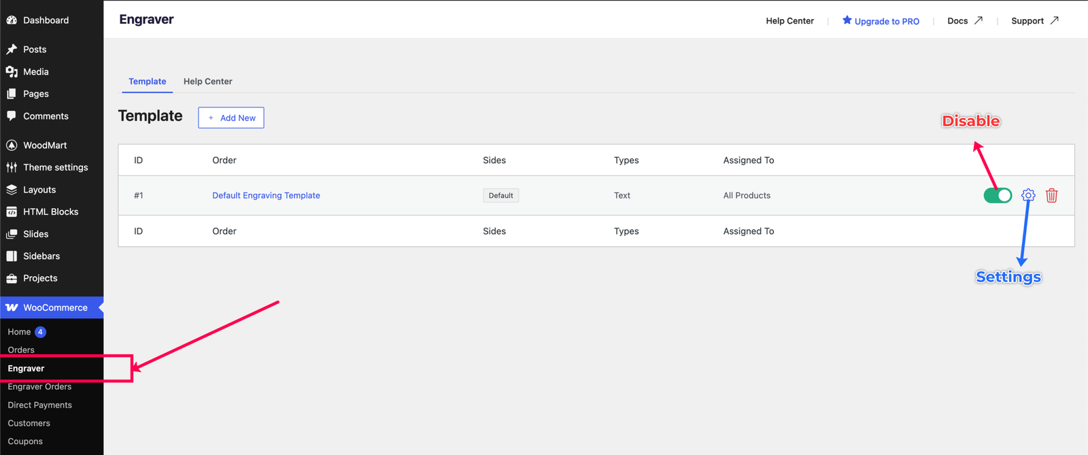The image size is (1088, 455).
Task: Click the Sidebars icon
Action: coord(12,256)
